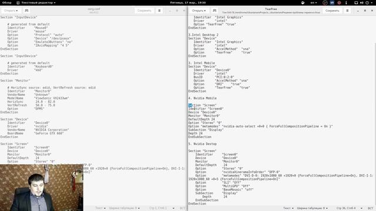Open hamburger menu in xorg.conf window

point(159,11)
